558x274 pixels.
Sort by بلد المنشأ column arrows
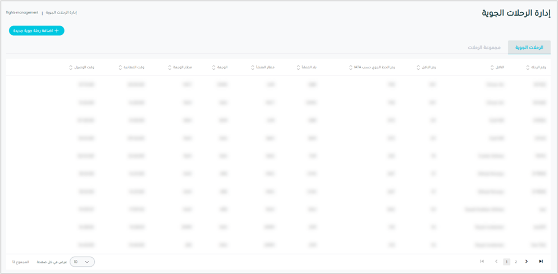[x=298, y=67]
